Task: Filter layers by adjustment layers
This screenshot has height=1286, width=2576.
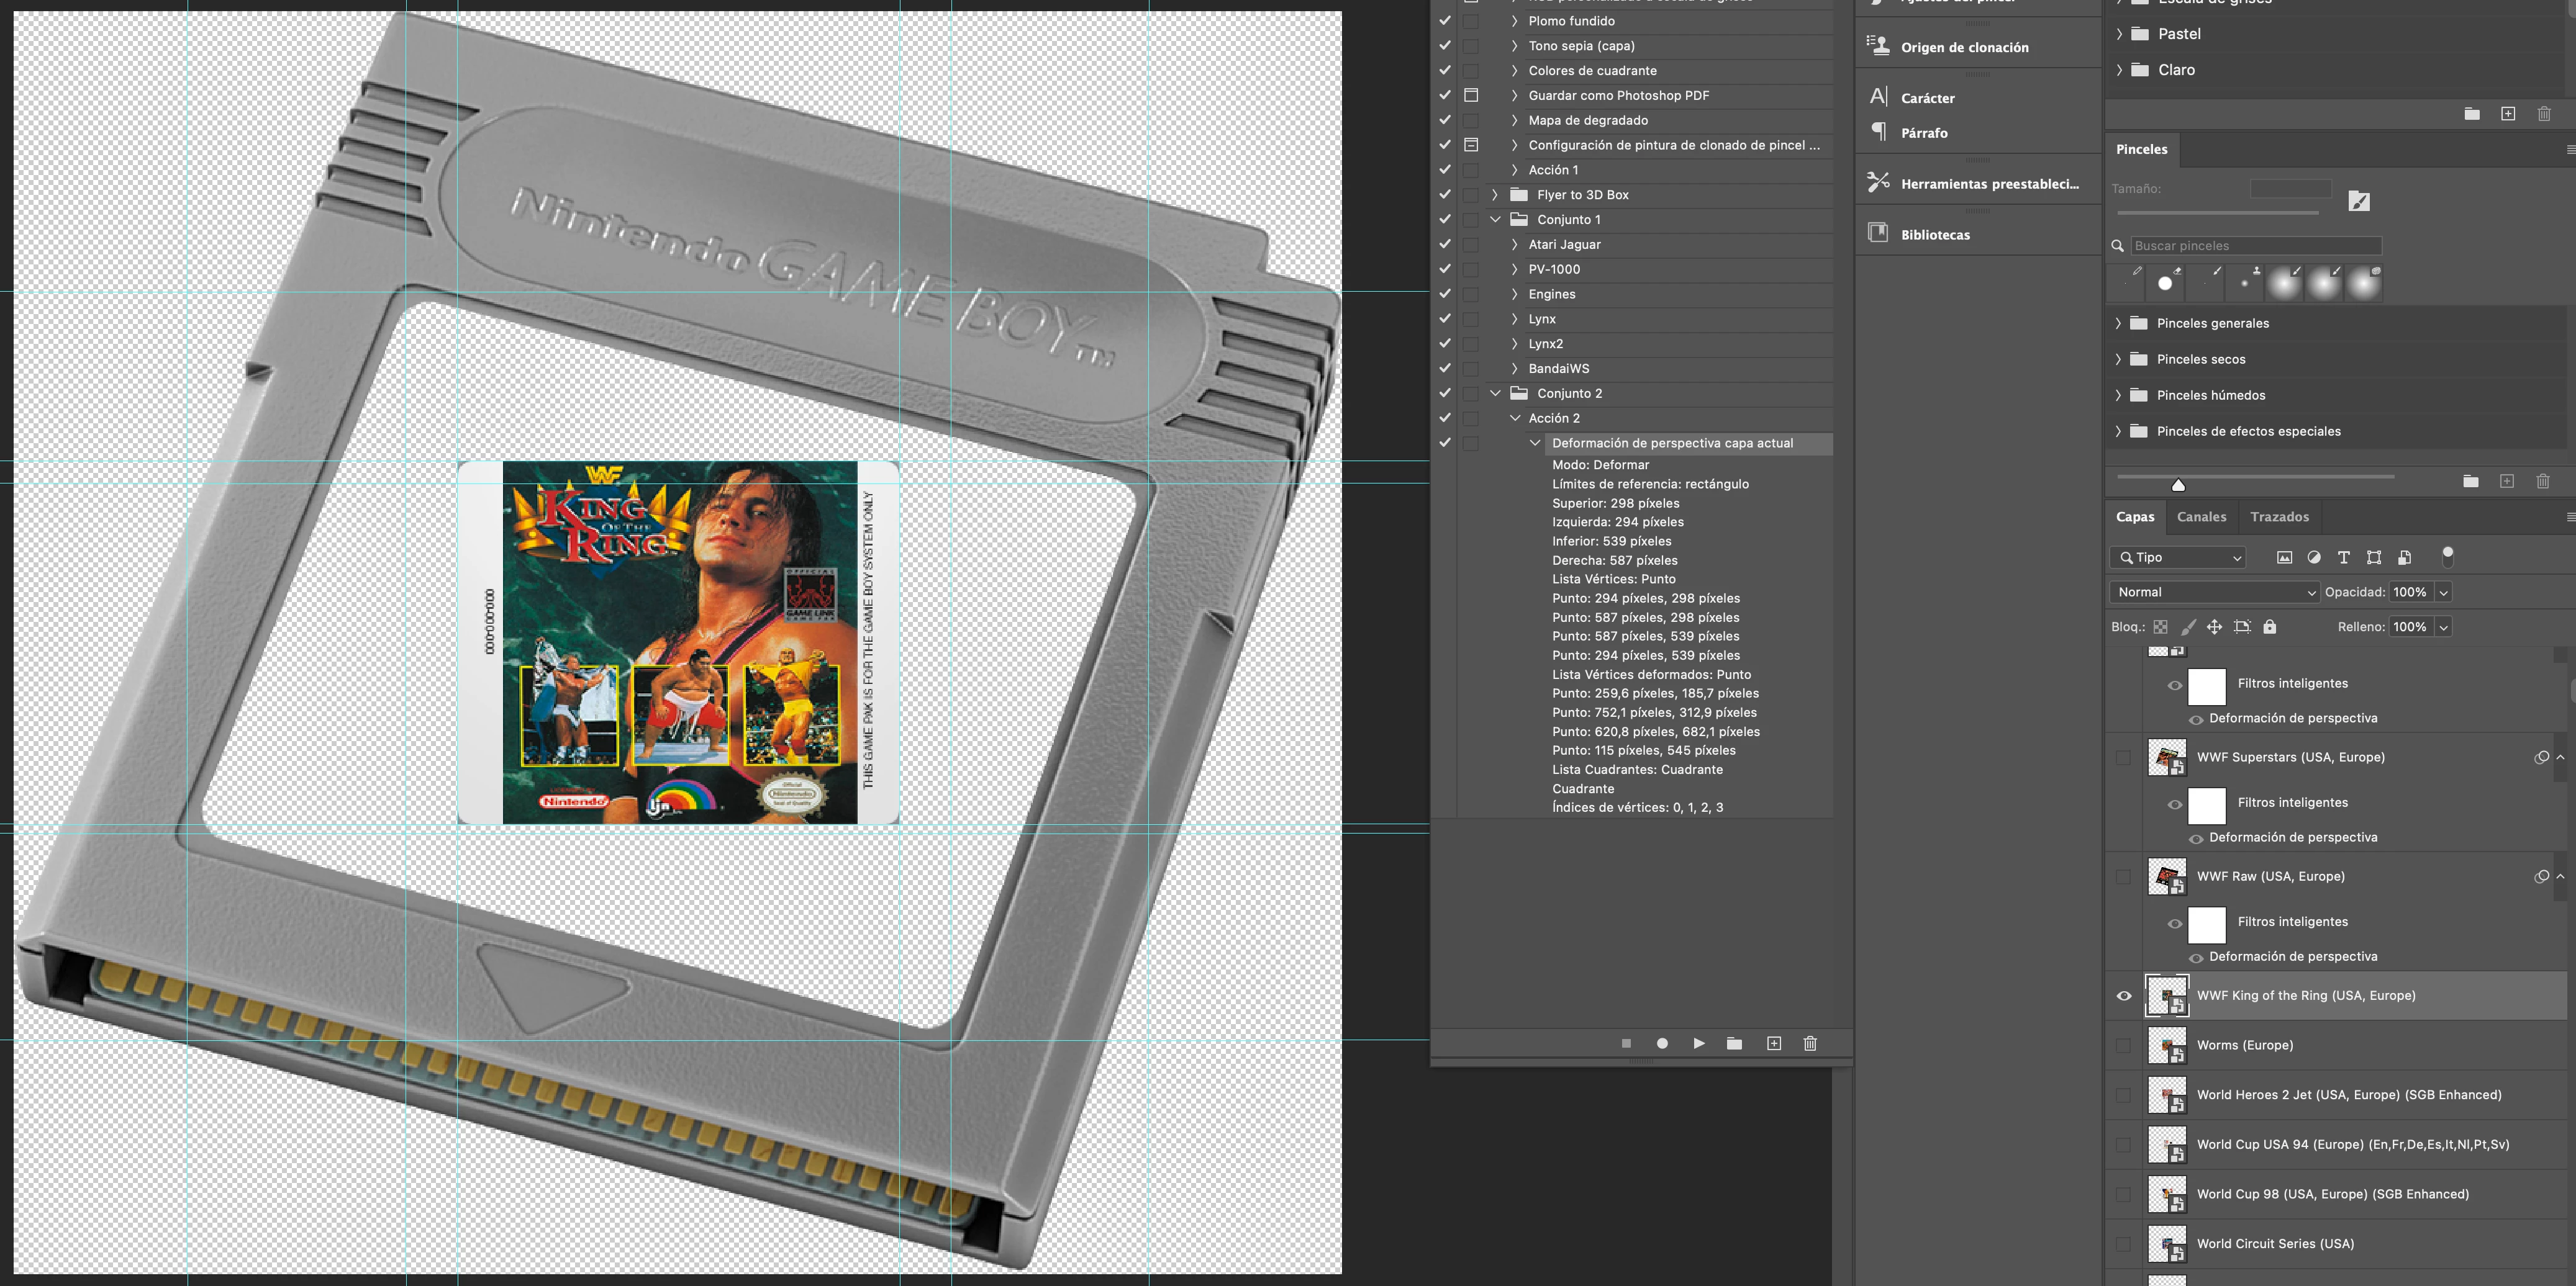Action: point(2314,557)
